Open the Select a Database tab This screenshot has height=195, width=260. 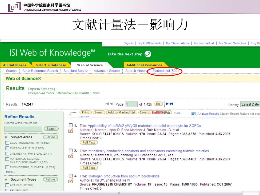click(51, 65)
